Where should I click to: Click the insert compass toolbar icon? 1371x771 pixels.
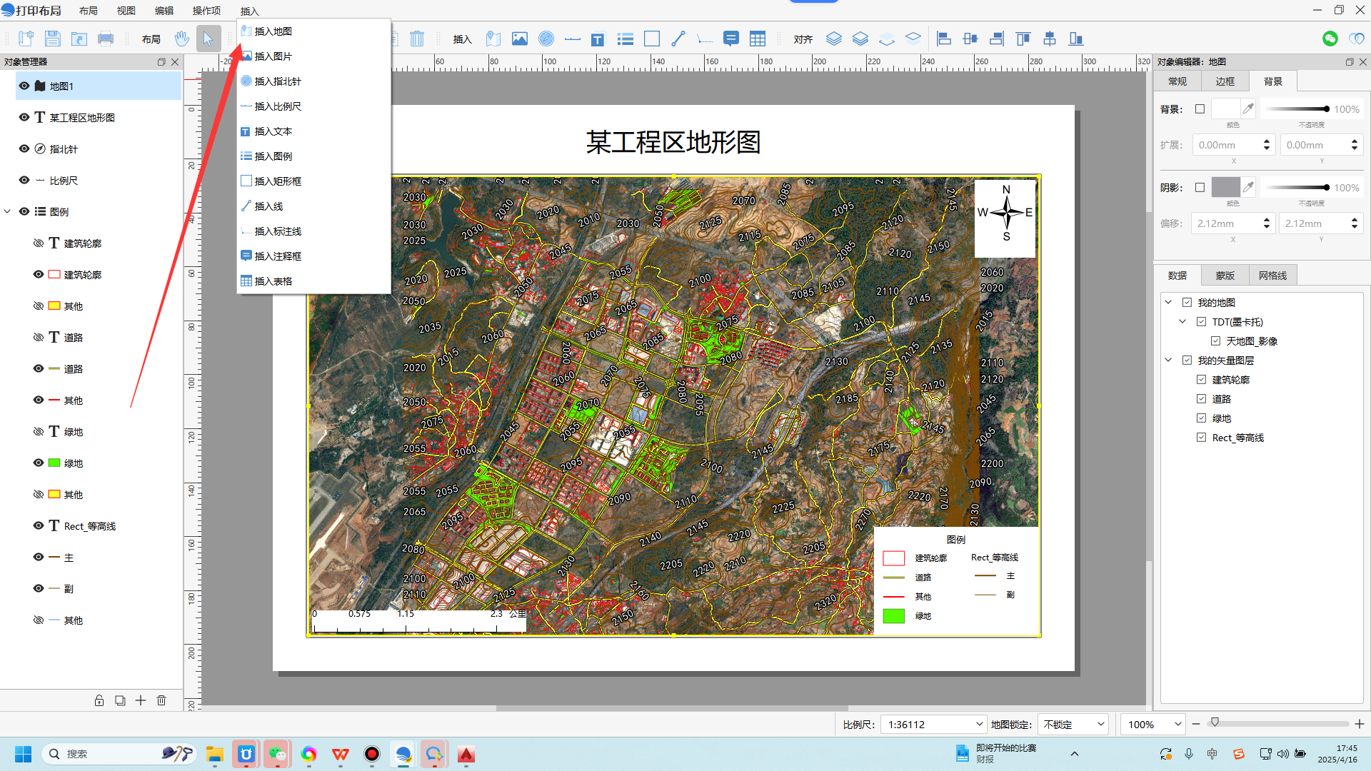point(546,39)
